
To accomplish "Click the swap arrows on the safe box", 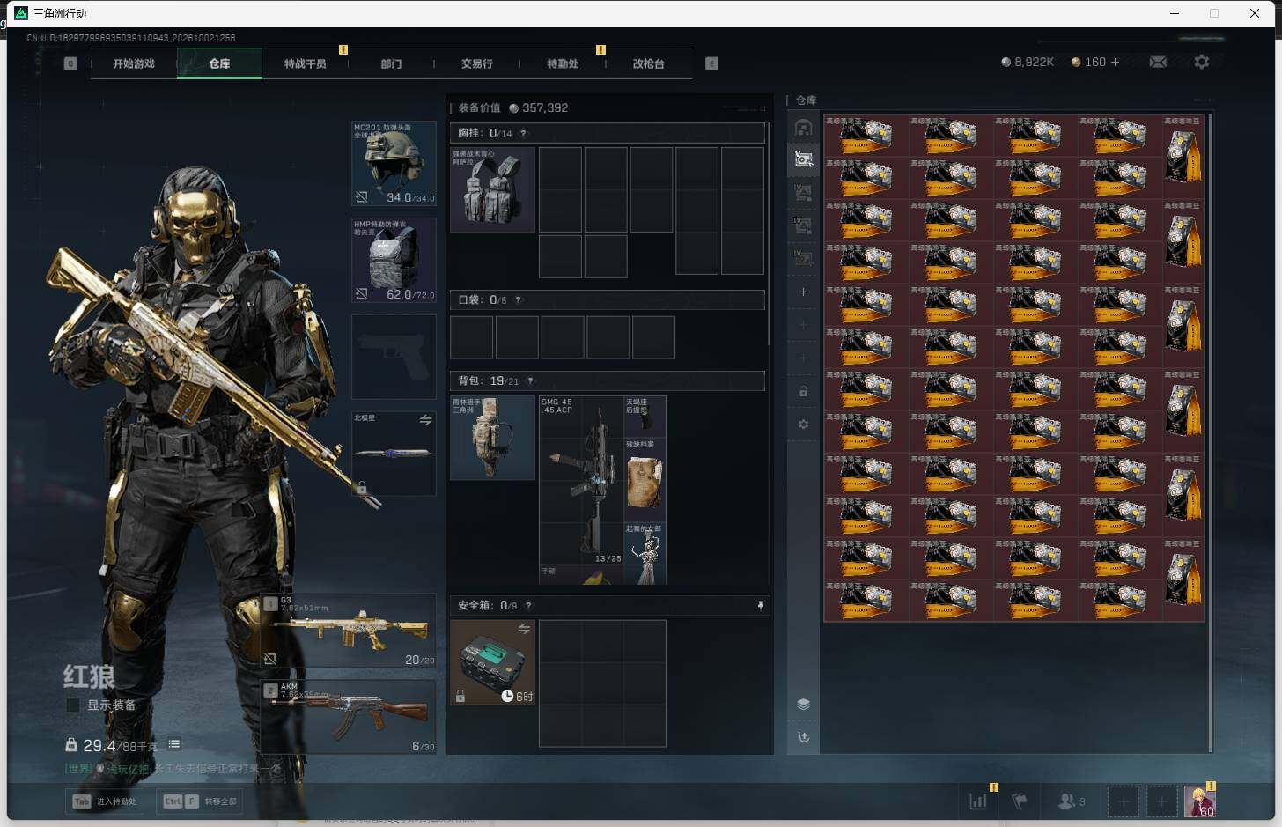I will [524, 628].
